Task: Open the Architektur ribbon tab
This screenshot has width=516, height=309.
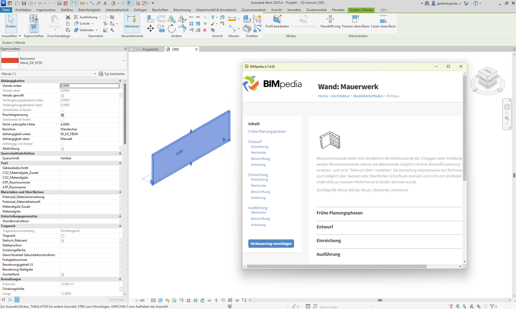Action: pyautogui.click(x=23, y=10)
